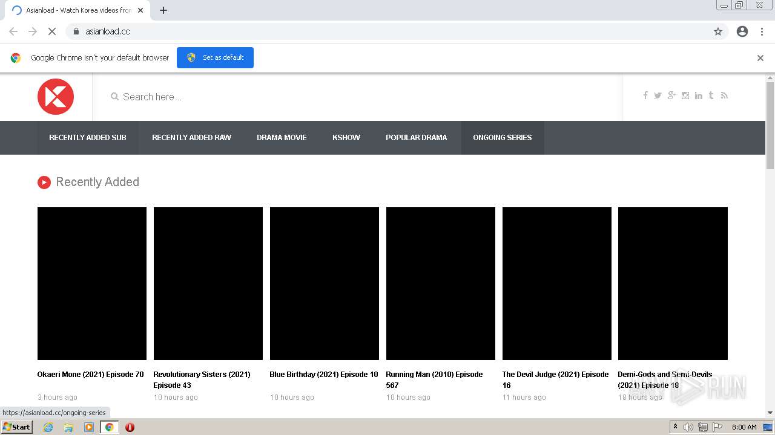Open the Popular Drama section
775x435 pixels.
417,138
